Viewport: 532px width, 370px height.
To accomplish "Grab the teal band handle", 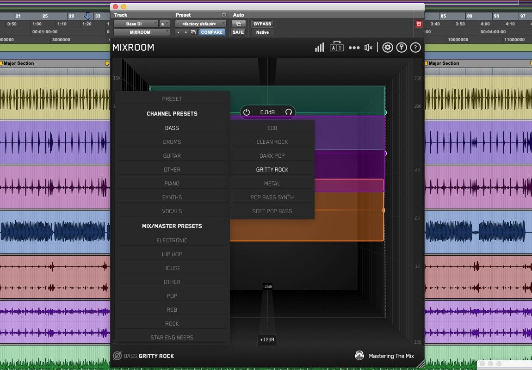I will [x=385, y=112].
